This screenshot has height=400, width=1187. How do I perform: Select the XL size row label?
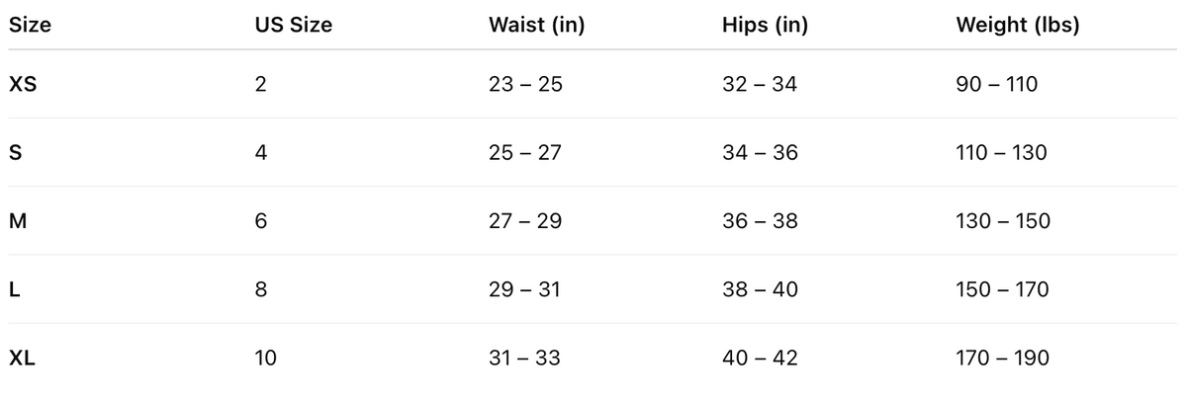point(23,359)
